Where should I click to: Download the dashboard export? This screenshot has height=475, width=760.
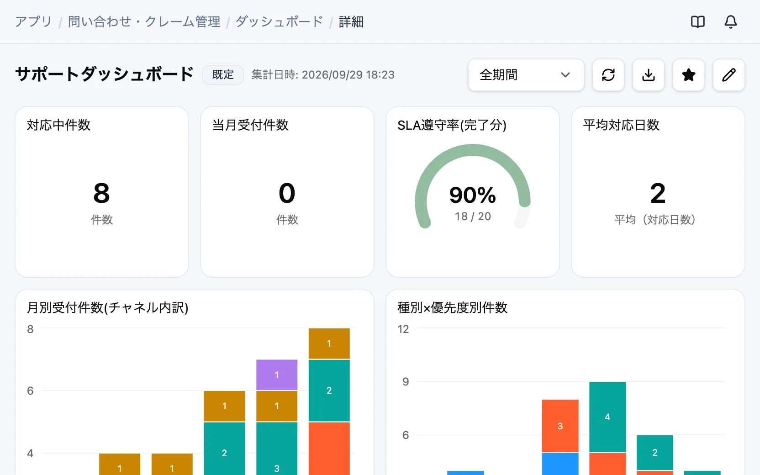click(649, 75)
